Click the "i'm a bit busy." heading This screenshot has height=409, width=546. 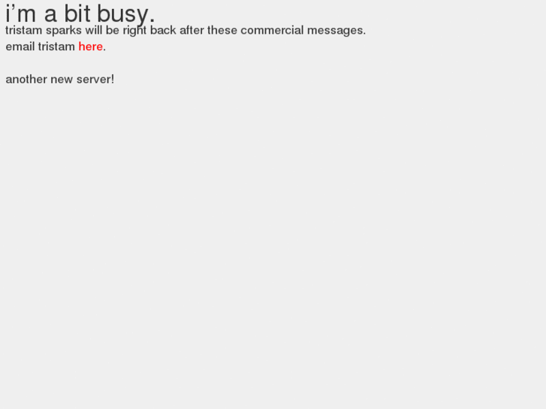tap(80, 14)
